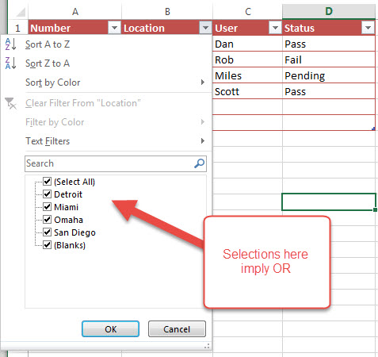
Task: Click the Fail status cell
Action: pos(329,59)
